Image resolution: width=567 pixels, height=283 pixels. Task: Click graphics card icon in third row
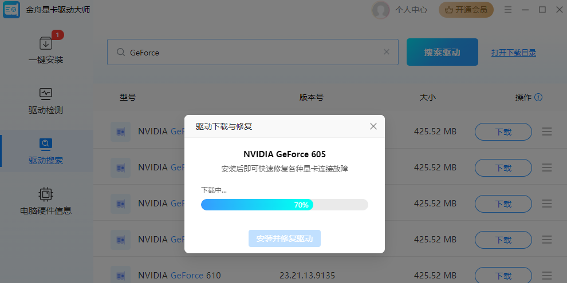click(x=120, y=204)
